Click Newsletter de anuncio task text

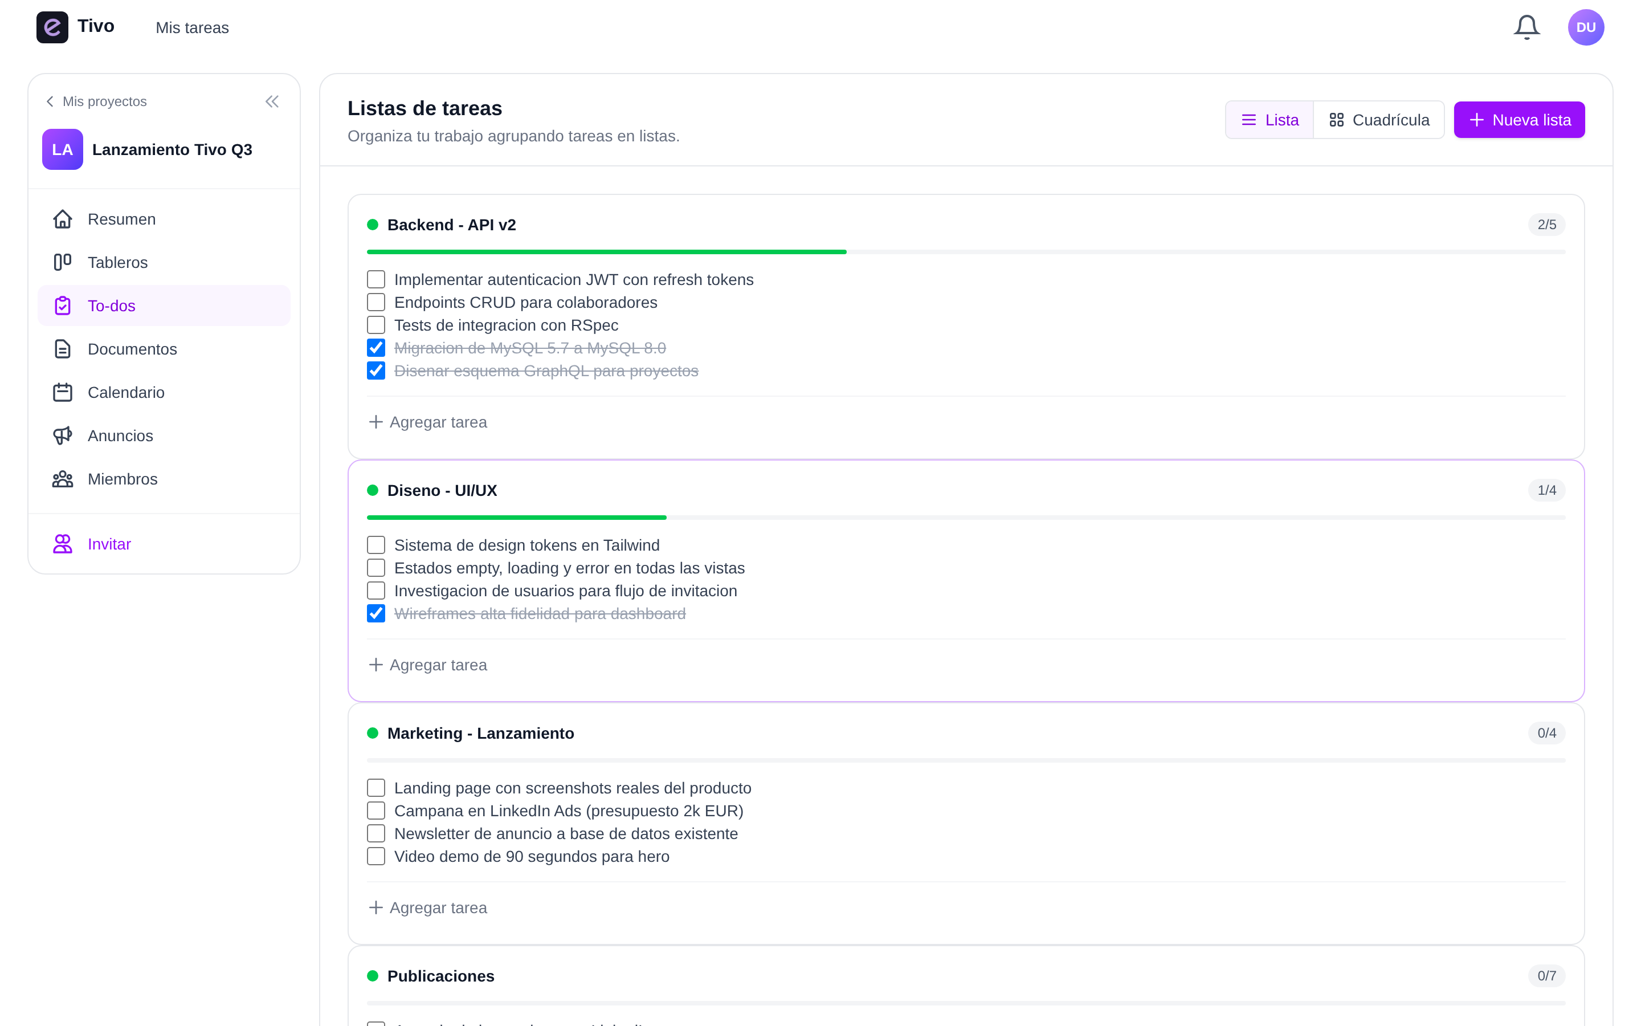click(566, 833)
